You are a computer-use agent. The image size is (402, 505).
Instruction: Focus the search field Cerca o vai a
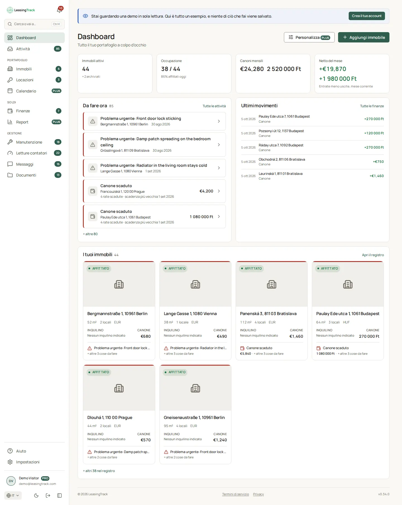point(34,24)
